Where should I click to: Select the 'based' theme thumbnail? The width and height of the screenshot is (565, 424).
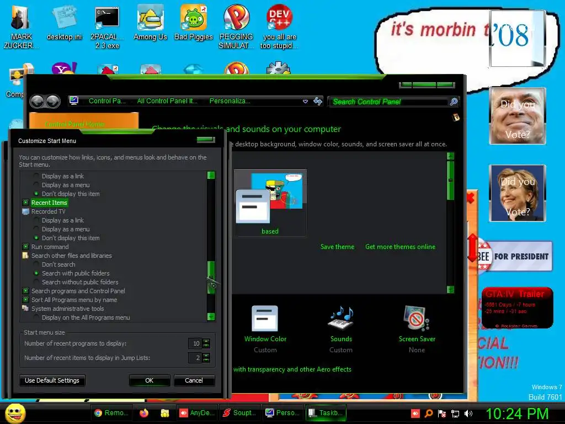coord(270,203)
